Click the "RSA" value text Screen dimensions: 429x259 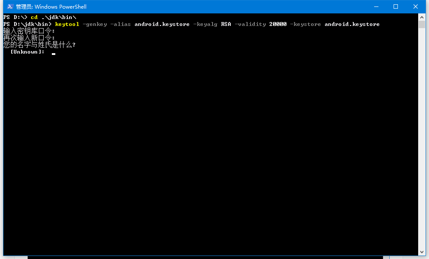(226, 24)
